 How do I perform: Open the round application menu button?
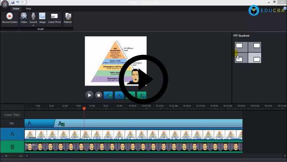point(5,4)
